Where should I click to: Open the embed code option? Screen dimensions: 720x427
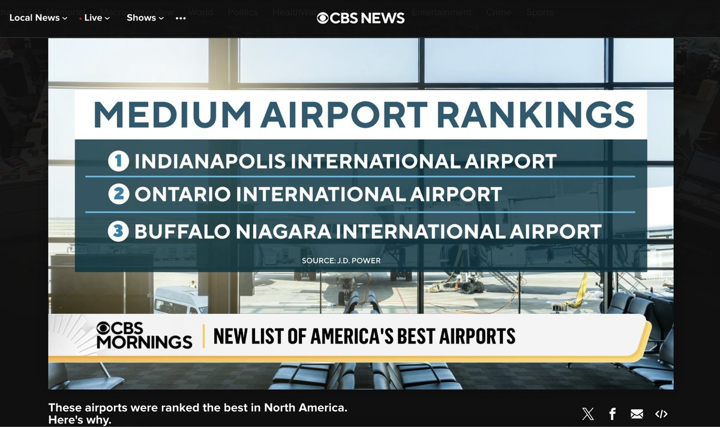[661, 414]
